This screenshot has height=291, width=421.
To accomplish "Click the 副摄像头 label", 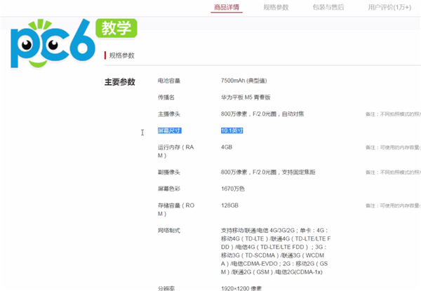I will (x=169, y=172).
